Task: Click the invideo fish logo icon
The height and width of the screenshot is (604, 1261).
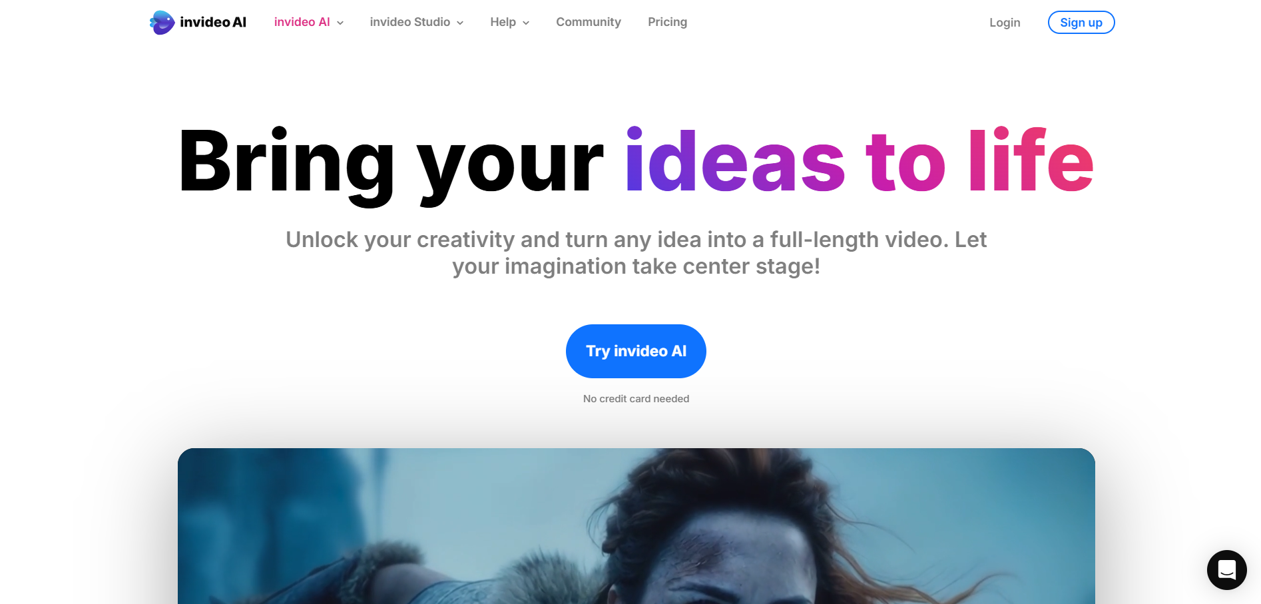Action: 162,23
